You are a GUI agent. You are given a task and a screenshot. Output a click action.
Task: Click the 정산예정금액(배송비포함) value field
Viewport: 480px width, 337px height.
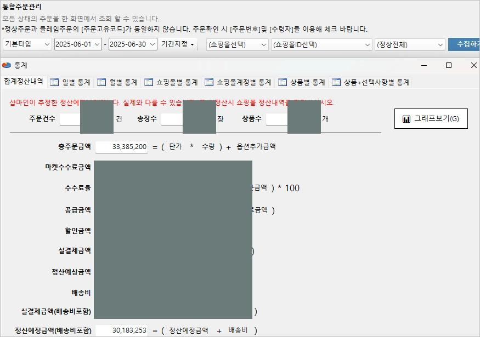(121, 330)
